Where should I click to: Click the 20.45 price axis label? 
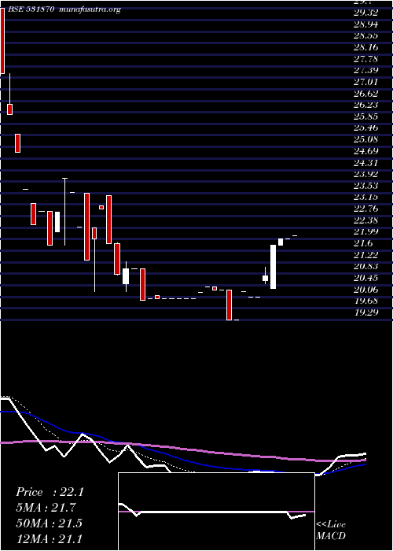(x=365, y=278)
